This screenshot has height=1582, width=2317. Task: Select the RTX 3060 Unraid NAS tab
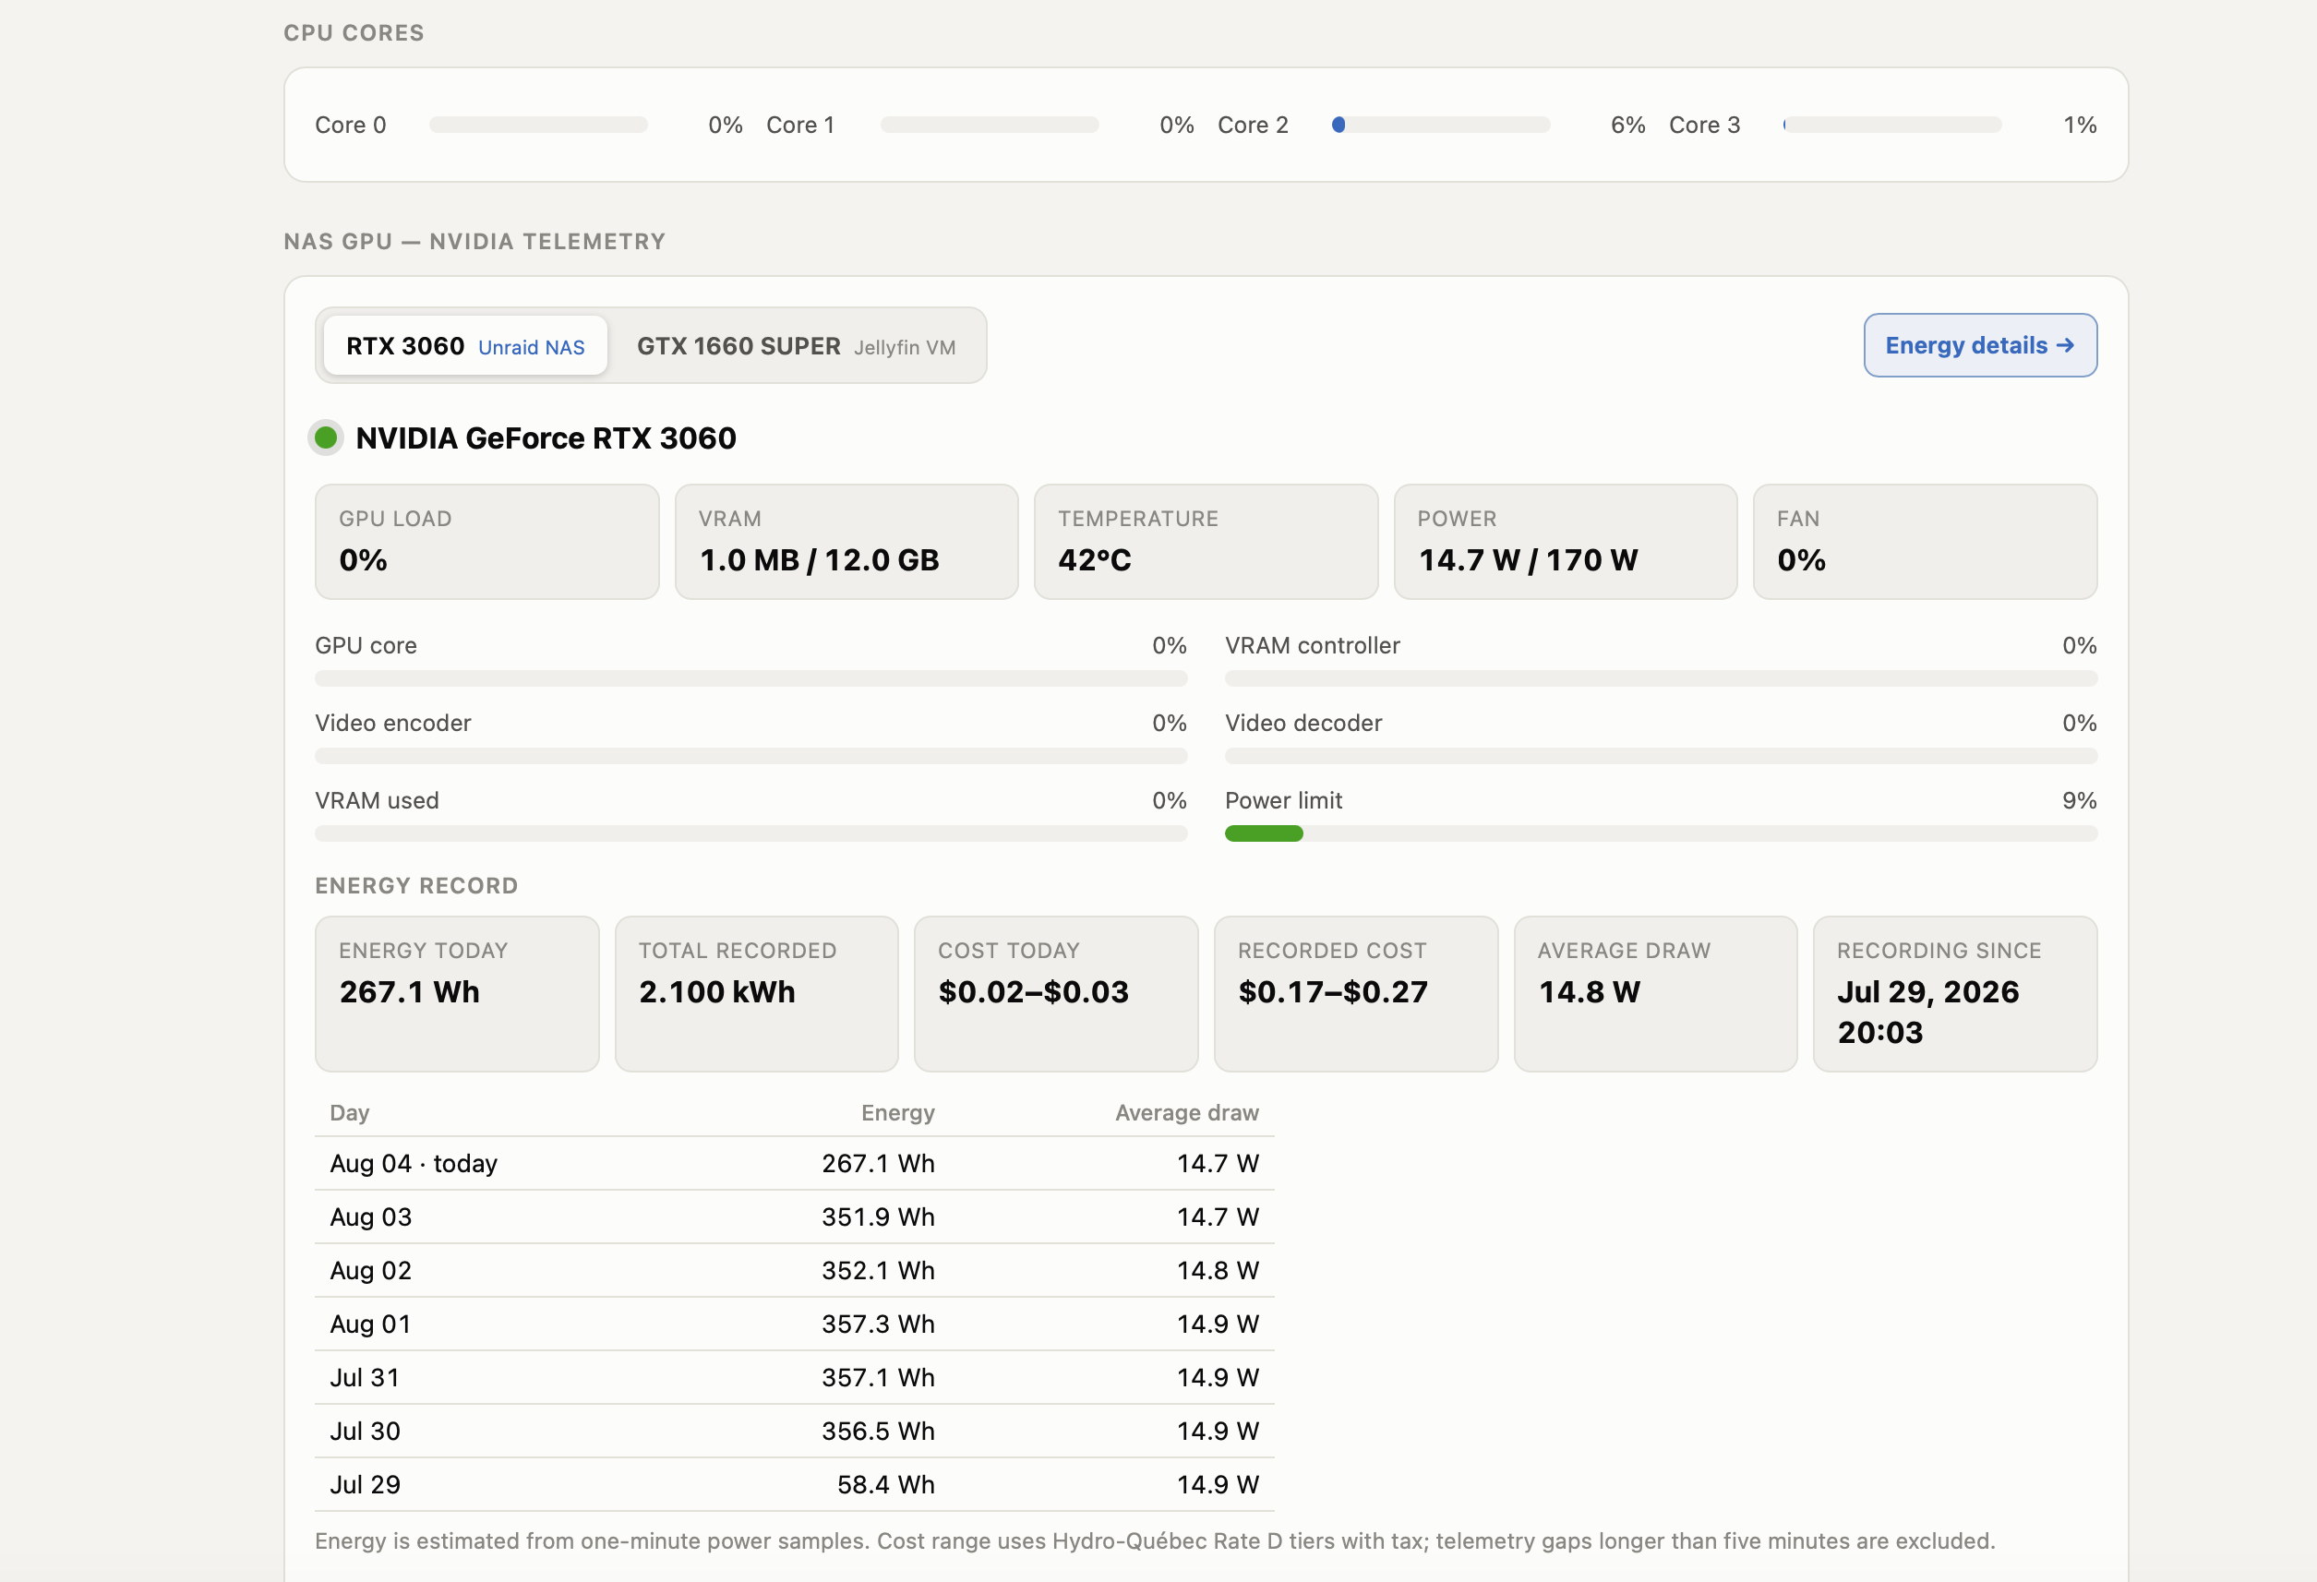click(464, 346)
